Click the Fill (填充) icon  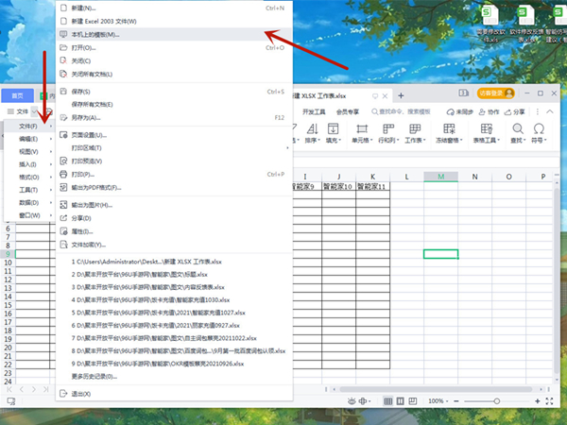tap(331, 131)
